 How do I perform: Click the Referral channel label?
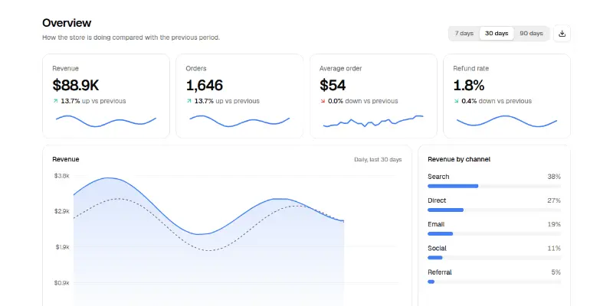(439, 272)
